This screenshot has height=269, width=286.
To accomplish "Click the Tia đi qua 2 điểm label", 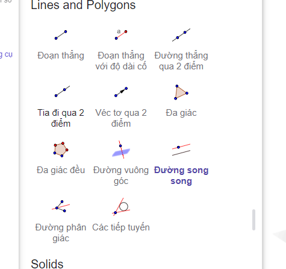I will click(x=61, y=118).
